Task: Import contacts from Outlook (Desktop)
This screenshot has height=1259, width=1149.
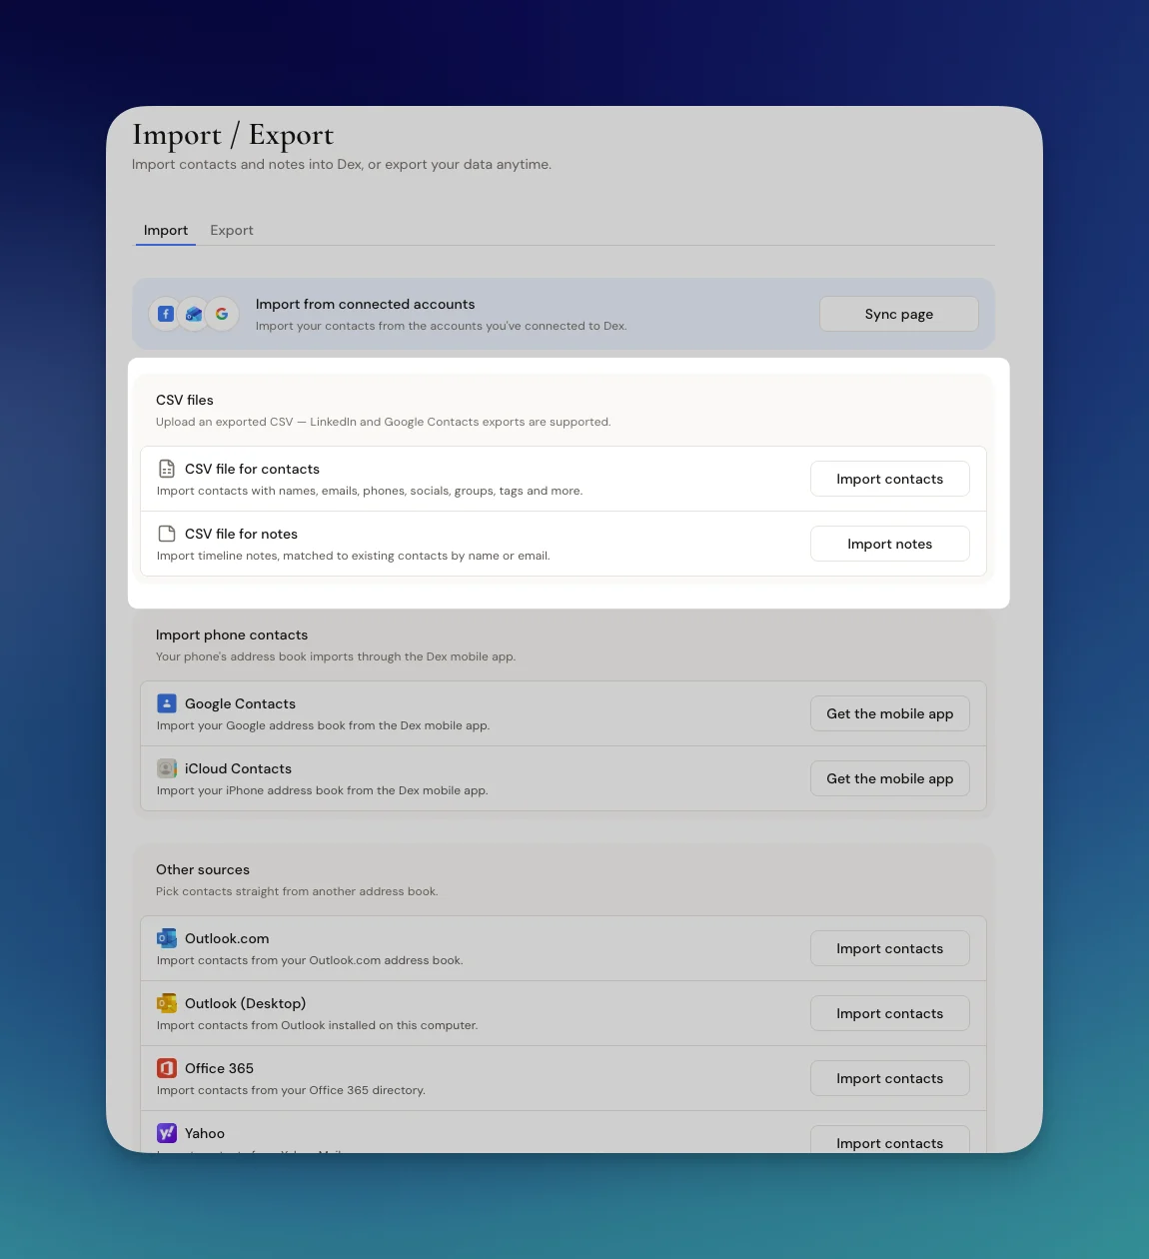Action: (890, 1013)
